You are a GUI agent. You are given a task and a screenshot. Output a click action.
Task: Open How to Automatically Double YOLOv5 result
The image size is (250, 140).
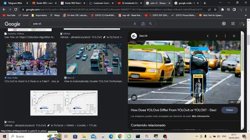94,81
